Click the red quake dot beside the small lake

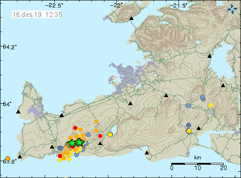[x=100, y=136]
